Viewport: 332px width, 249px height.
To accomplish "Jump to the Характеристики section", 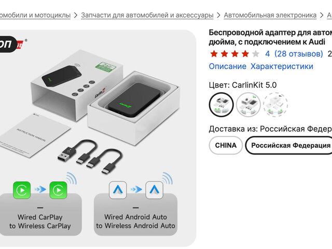I will click(282, 66).
